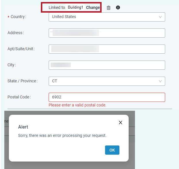This screenshot has width=179, height=169.
Task: Open the info tooltip icon beside Change
Action: (x=118, y=7)
